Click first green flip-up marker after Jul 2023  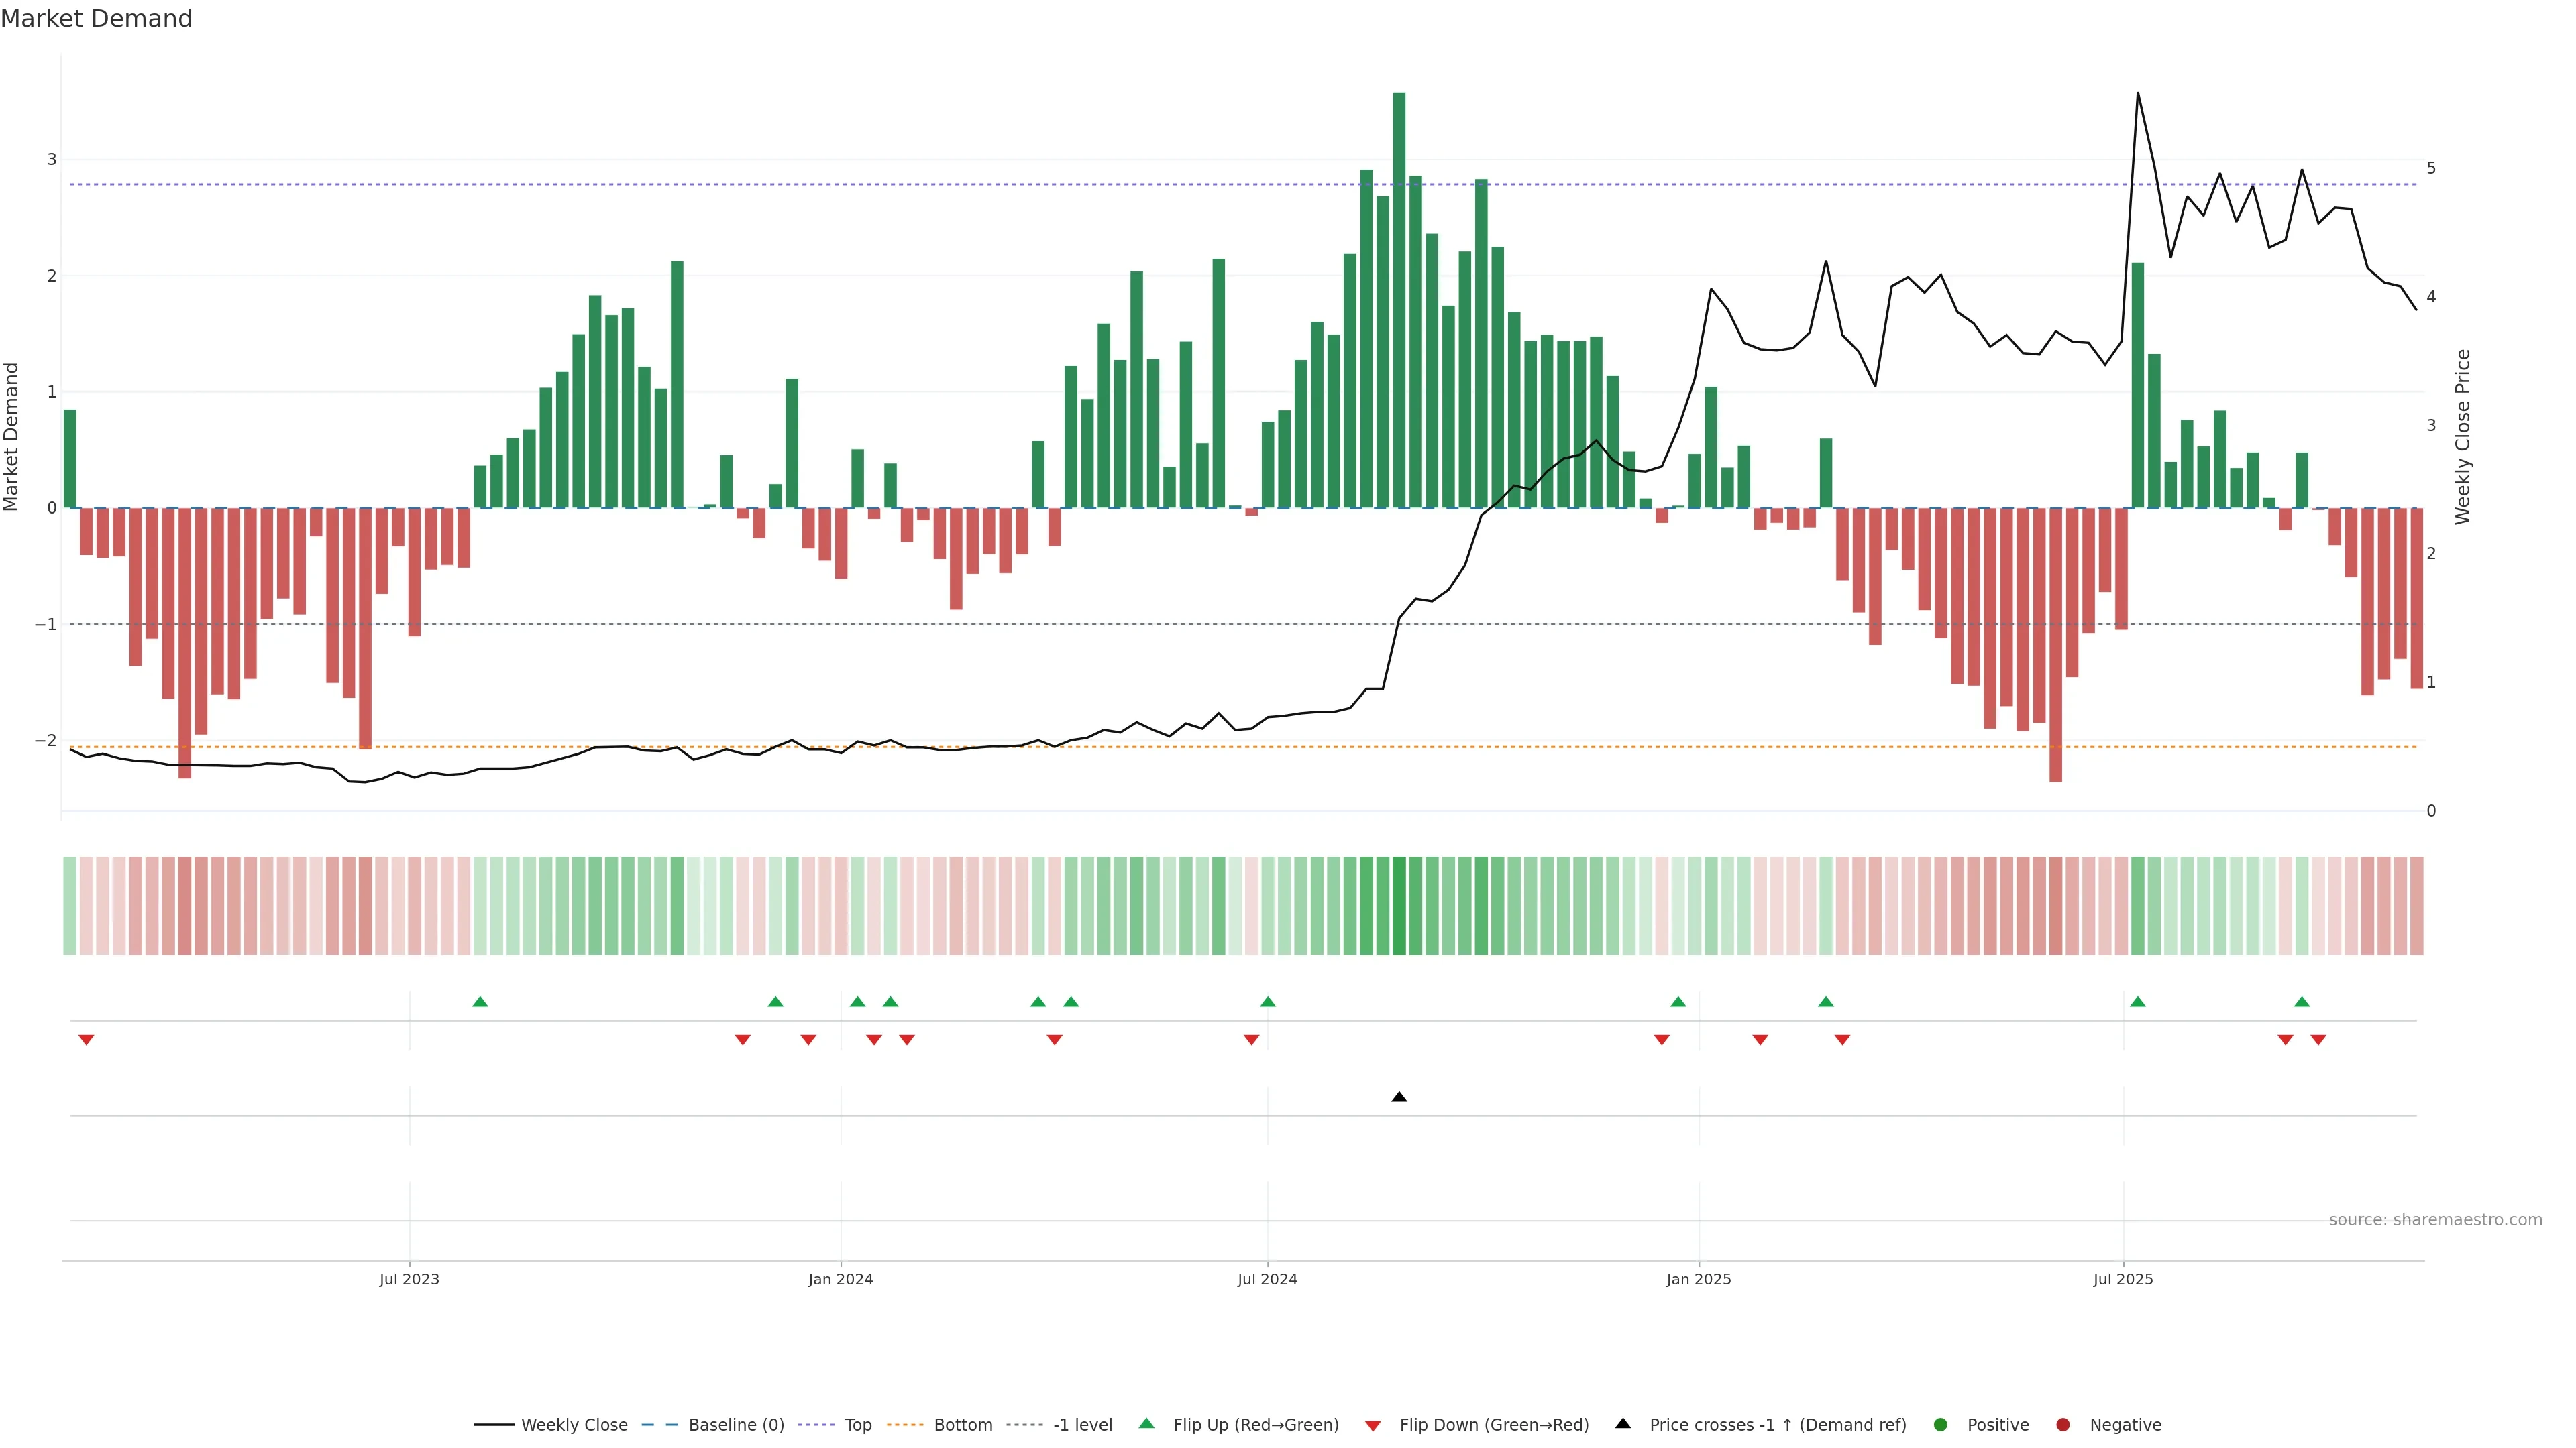point(480,1002)
